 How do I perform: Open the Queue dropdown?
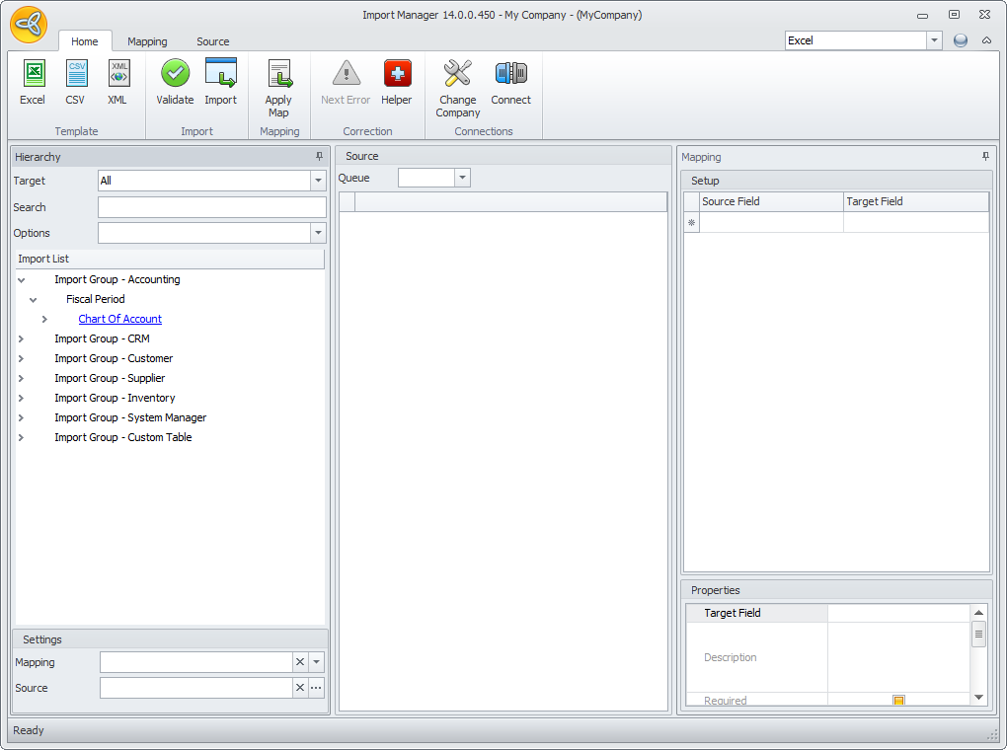pos(462,178)
